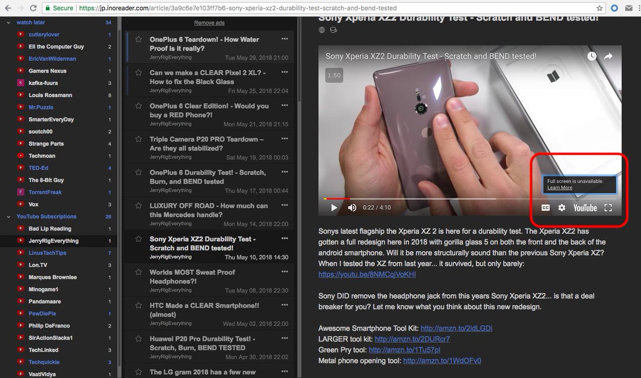The image size is (641, 378).
Task: Bookmark this page with the star
Action: pos(600,8)
